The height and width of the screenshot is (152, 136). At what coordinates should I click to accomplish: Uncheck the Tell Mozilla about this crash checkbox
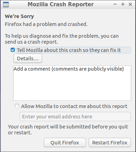(13, 50)
